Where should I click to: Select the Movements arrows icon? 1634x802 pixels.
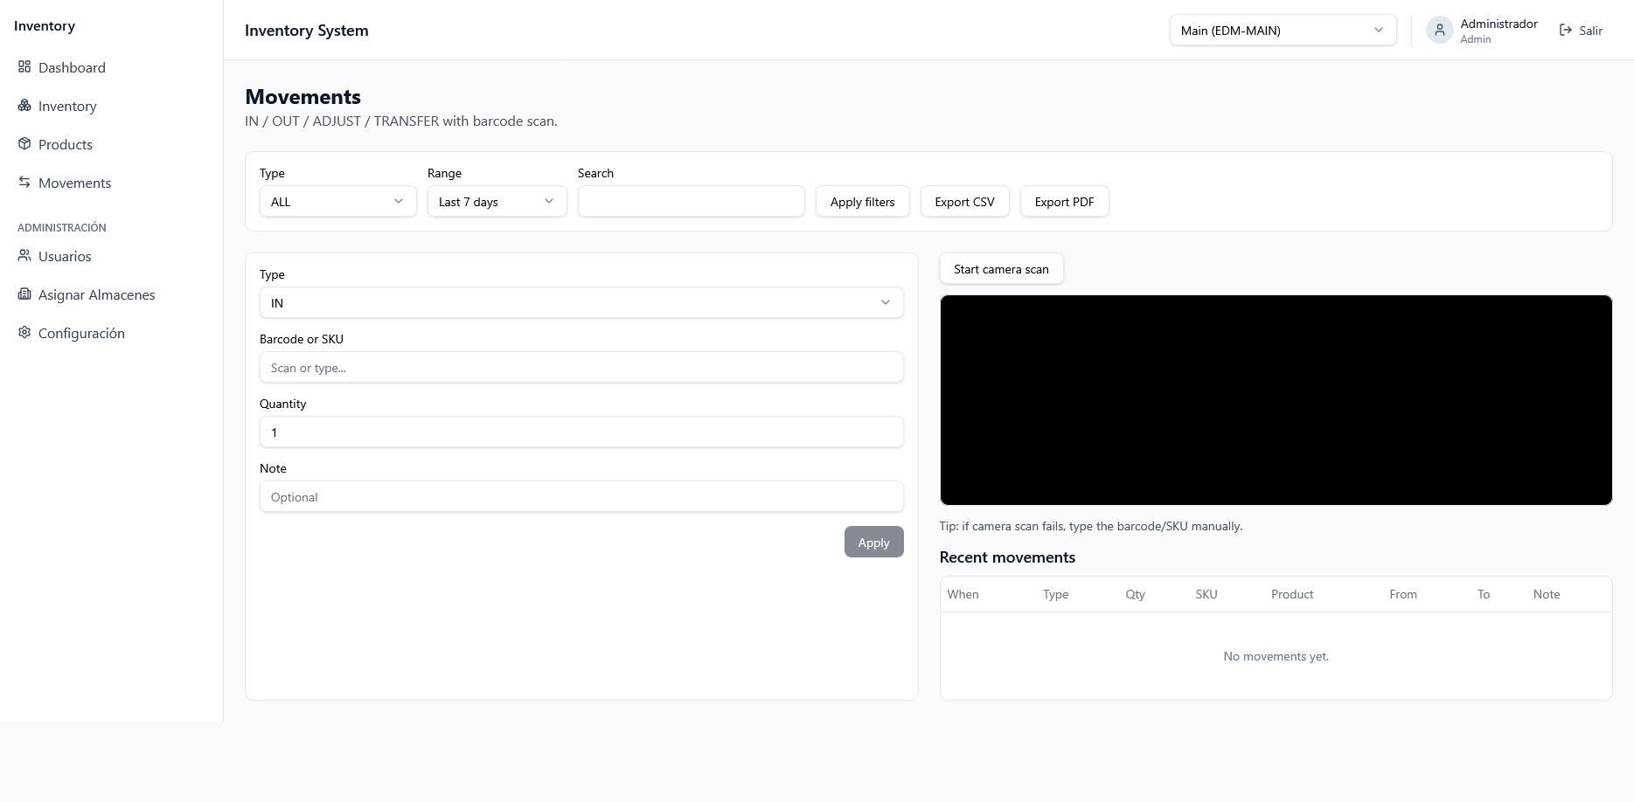24,183
